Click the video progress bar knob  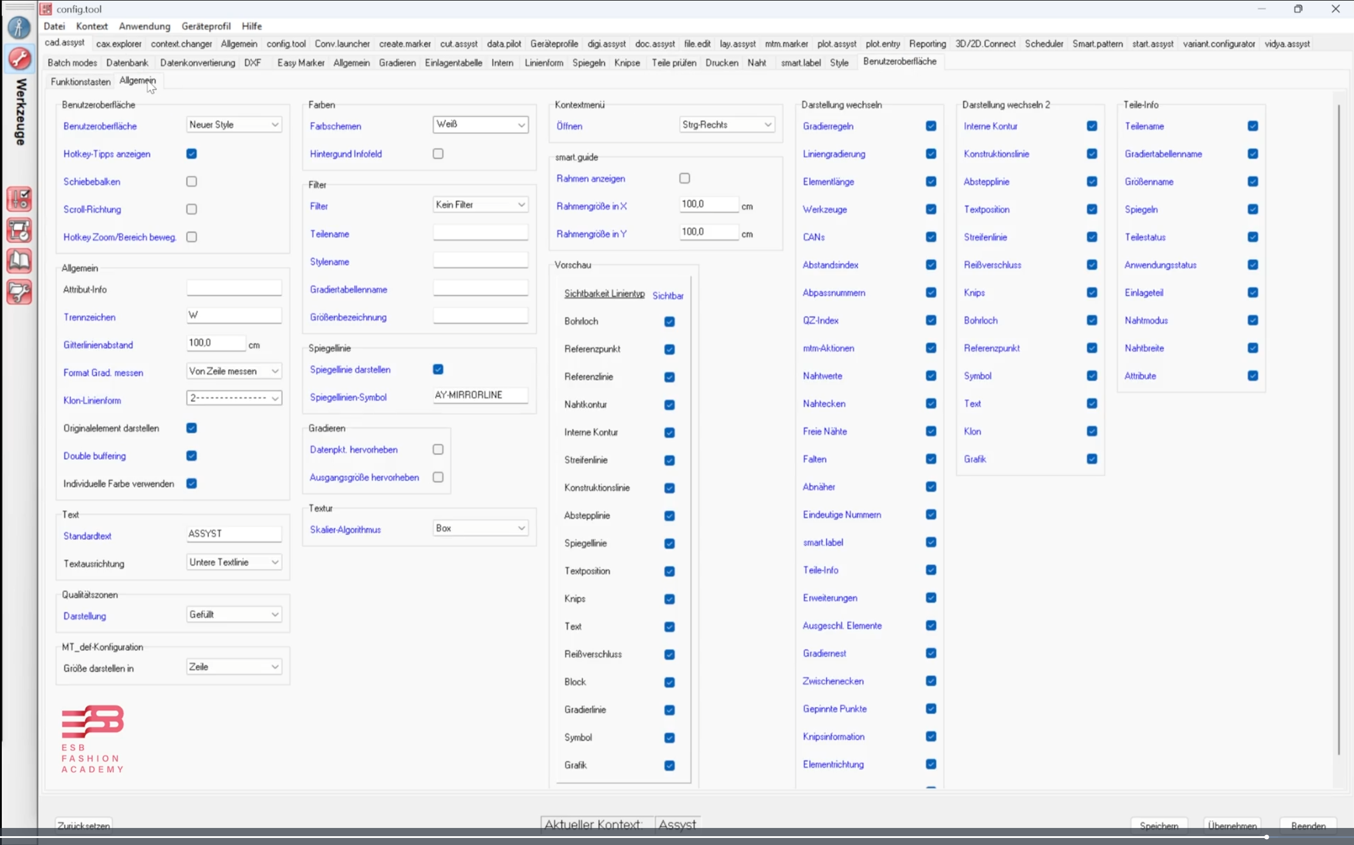(x=1267, y=837)
